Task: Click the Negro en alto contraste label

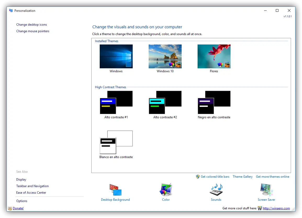Action: coord(214,117)
